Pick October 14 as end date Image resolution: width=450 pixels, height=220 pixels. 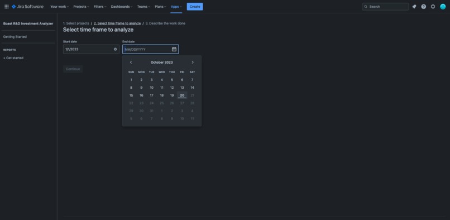click(x=192, y=88)
